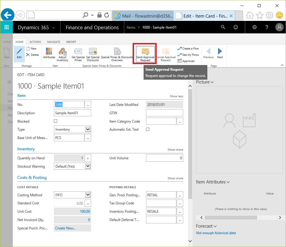Switch to the Mail browser tab
Screen dimensions: 286x247
pyautogui.click(x=143, y=16)
